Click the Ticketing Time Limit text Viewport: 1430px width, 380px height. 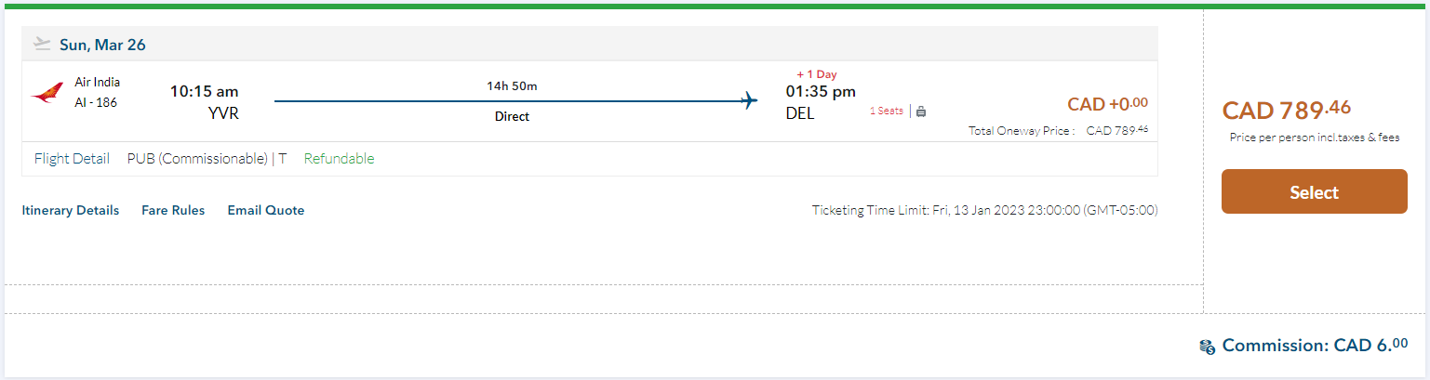(x=984, y=210)
